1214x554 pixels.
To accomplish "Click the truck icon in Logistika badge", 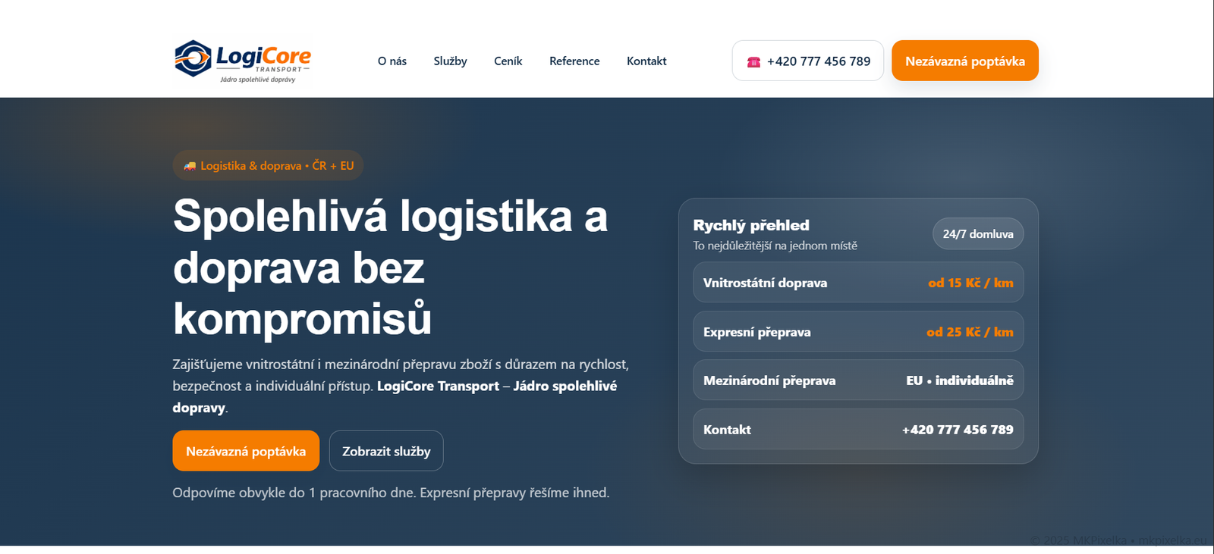I will coord(190,166).
